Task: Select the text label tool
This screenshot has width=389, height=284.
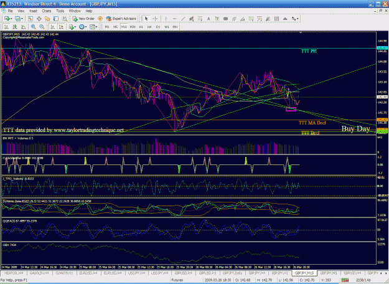Action: 217,19
